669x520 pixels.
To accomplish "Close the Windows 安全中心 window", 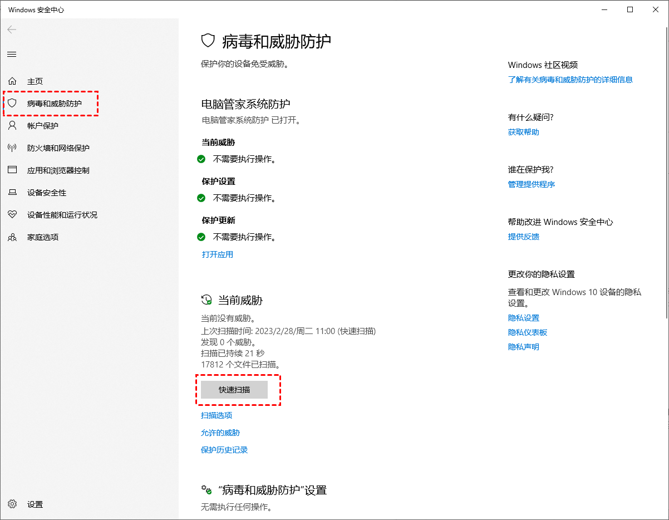I will point(656,9).
